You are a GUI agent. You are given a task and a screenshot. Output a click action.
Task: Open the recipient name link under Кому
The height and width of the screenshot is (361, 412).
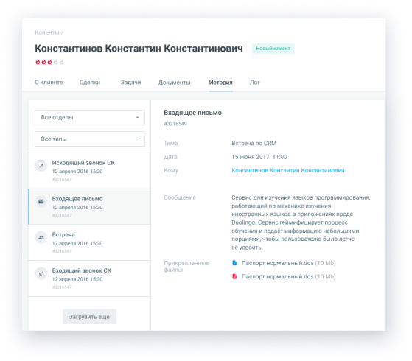coord(288,170)
